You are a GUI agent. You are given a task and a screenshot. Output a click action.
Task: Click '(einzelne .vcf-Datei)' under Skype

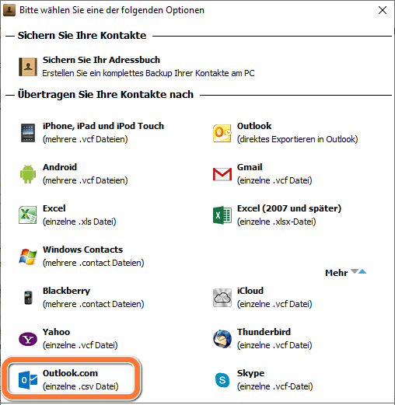tap(274, 386)
